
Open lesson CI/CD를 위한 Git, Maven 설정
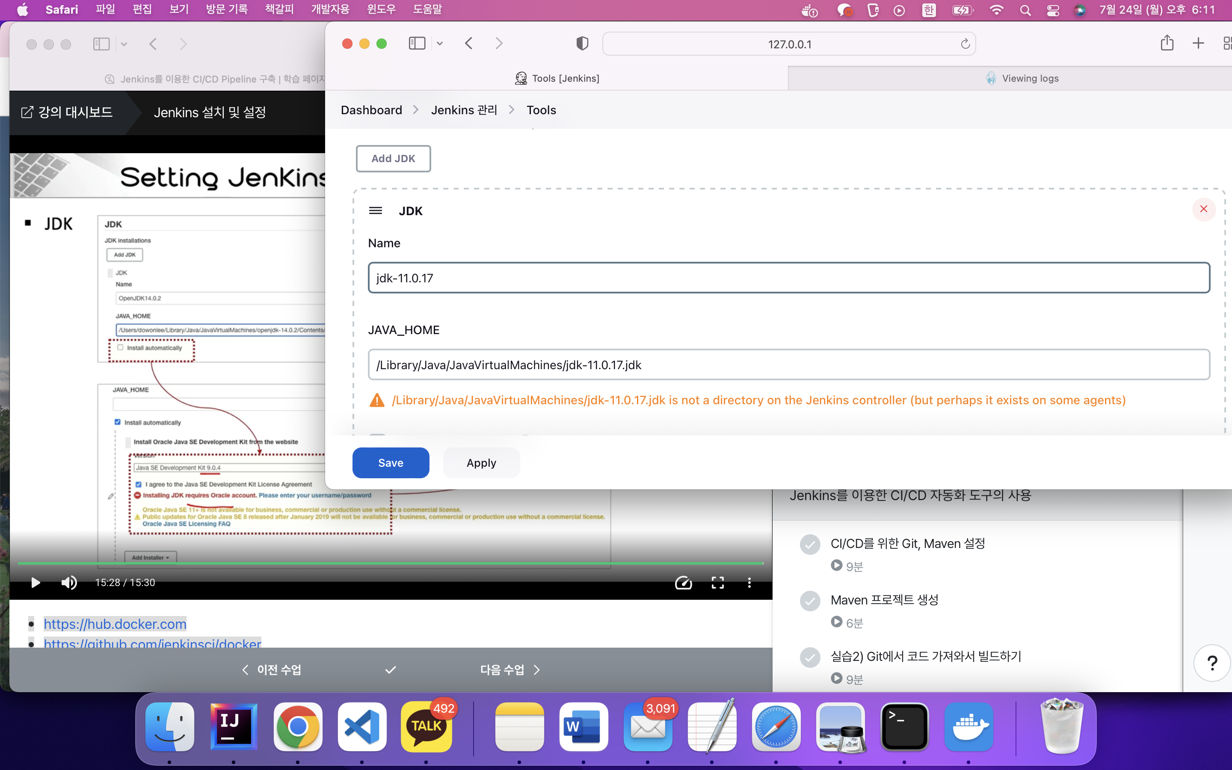908,544
